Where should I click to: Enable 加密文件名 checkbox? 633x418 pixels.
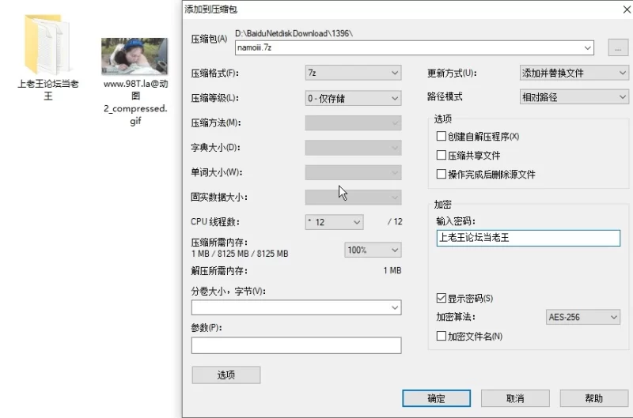click(x=442, y=336)
